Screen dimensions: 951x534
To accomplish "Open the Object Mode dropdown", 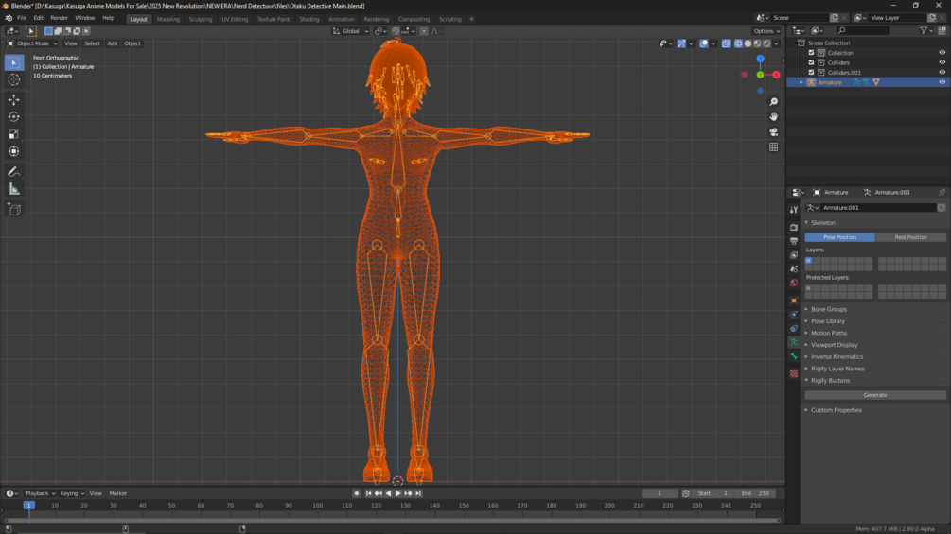I will tap(33, 43).
